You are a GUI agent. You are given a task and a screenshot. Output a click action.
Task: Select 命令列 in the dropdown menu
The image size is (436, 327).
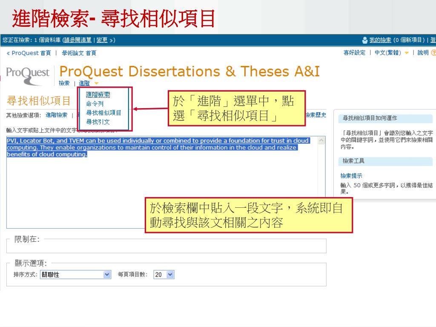pyautogui.click(x=95, y=104)
